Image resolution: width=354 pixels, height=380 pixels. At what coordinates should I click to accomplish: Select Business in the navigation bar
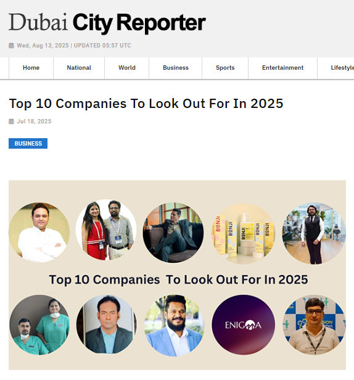(x=175, y=68)
